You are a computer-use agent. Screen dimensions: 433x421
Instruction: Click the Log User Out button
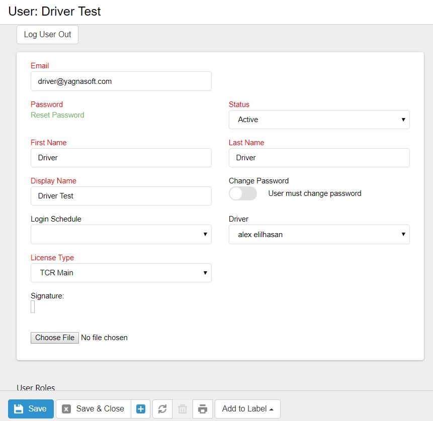(48, 35)
